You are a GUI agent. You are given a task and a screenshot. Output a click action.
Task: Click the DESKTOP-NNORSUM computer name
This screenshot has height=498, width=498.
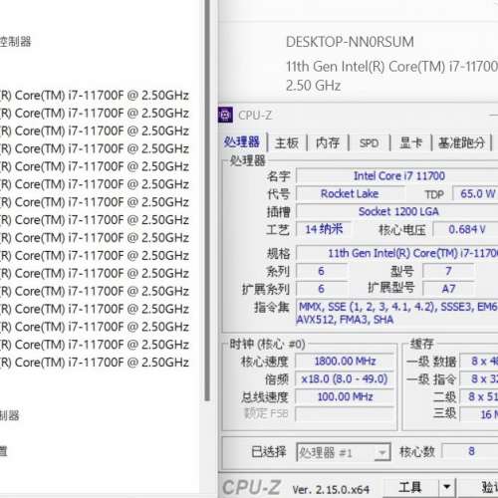350,42
